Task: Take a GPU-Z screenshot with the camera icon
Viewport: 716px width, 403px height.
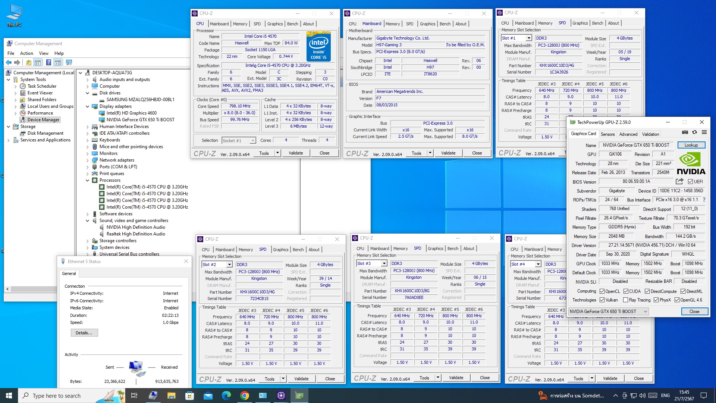Action: click(685, 132)
